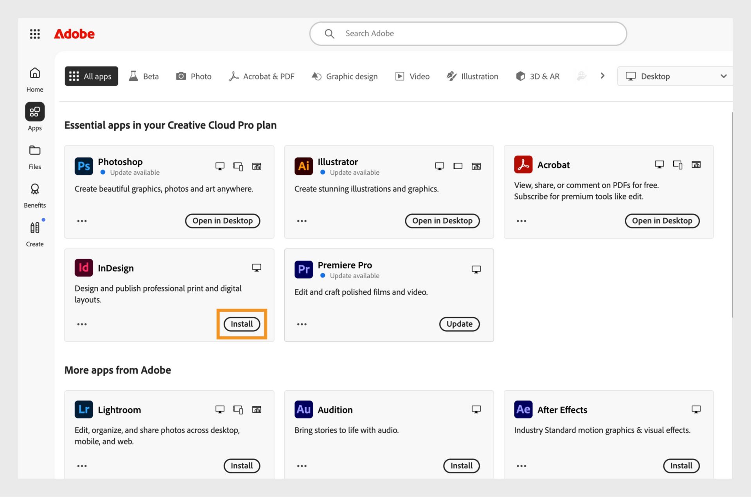Open the Desktop platform dropdown

[676, 76]
